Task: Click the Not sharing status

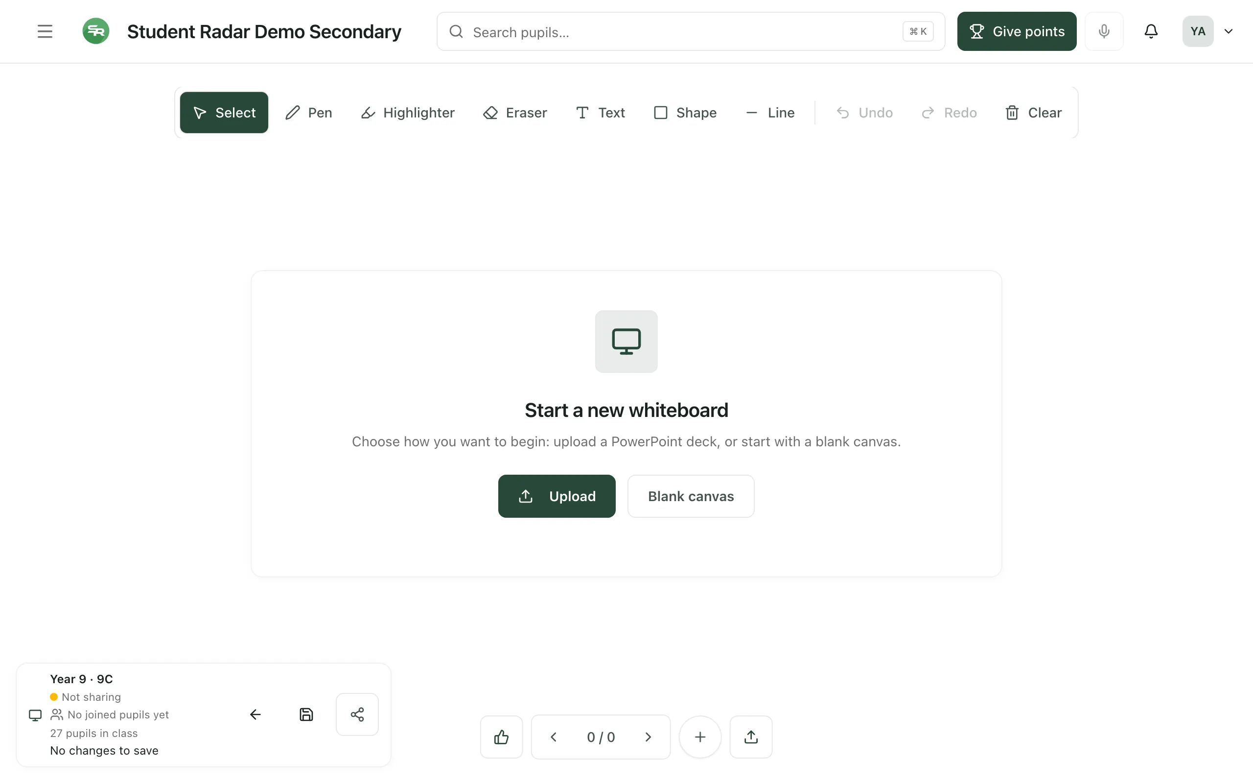Action: pos(86,697)
